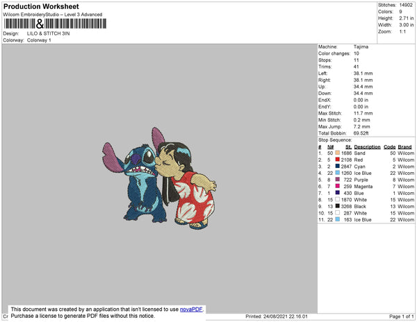Click the Stitches value "14902"
Image resolution: width=417 pixels, height=322 pixels.
(x=406, y=5)
